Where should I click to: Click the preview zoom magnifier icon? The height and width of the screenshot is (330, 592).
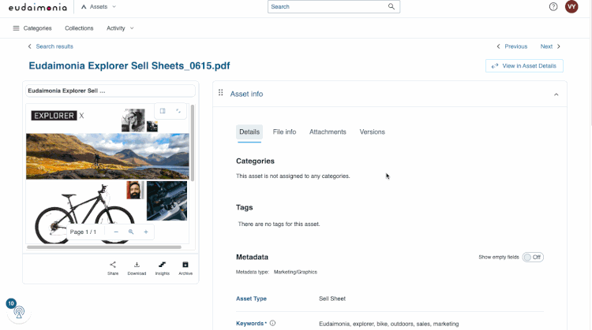click(x=131, y=232)
